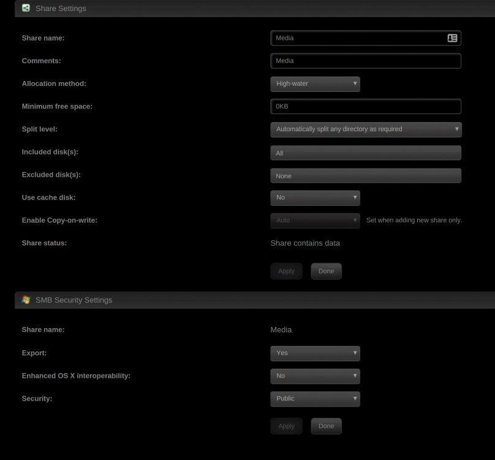Viewport: 495px width, 460px height.
Task: Click the Included disk(s) label
Action: coord(50,152)
